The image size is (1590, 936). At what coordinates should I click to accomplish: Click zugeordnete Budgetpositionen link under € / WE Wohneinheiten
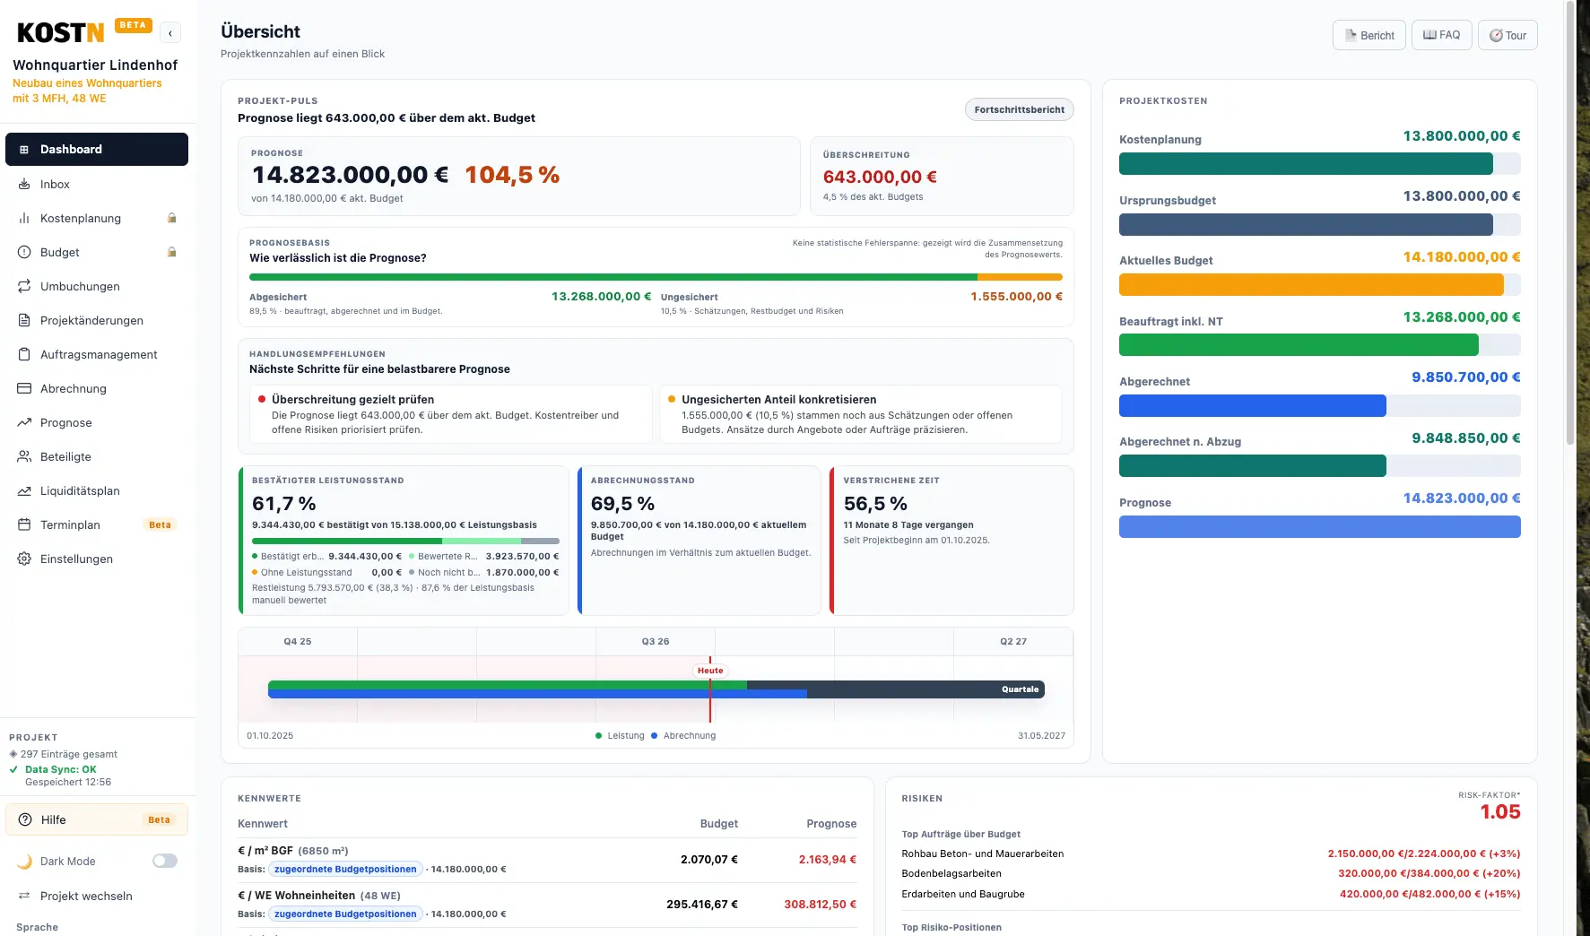(345, 914)
